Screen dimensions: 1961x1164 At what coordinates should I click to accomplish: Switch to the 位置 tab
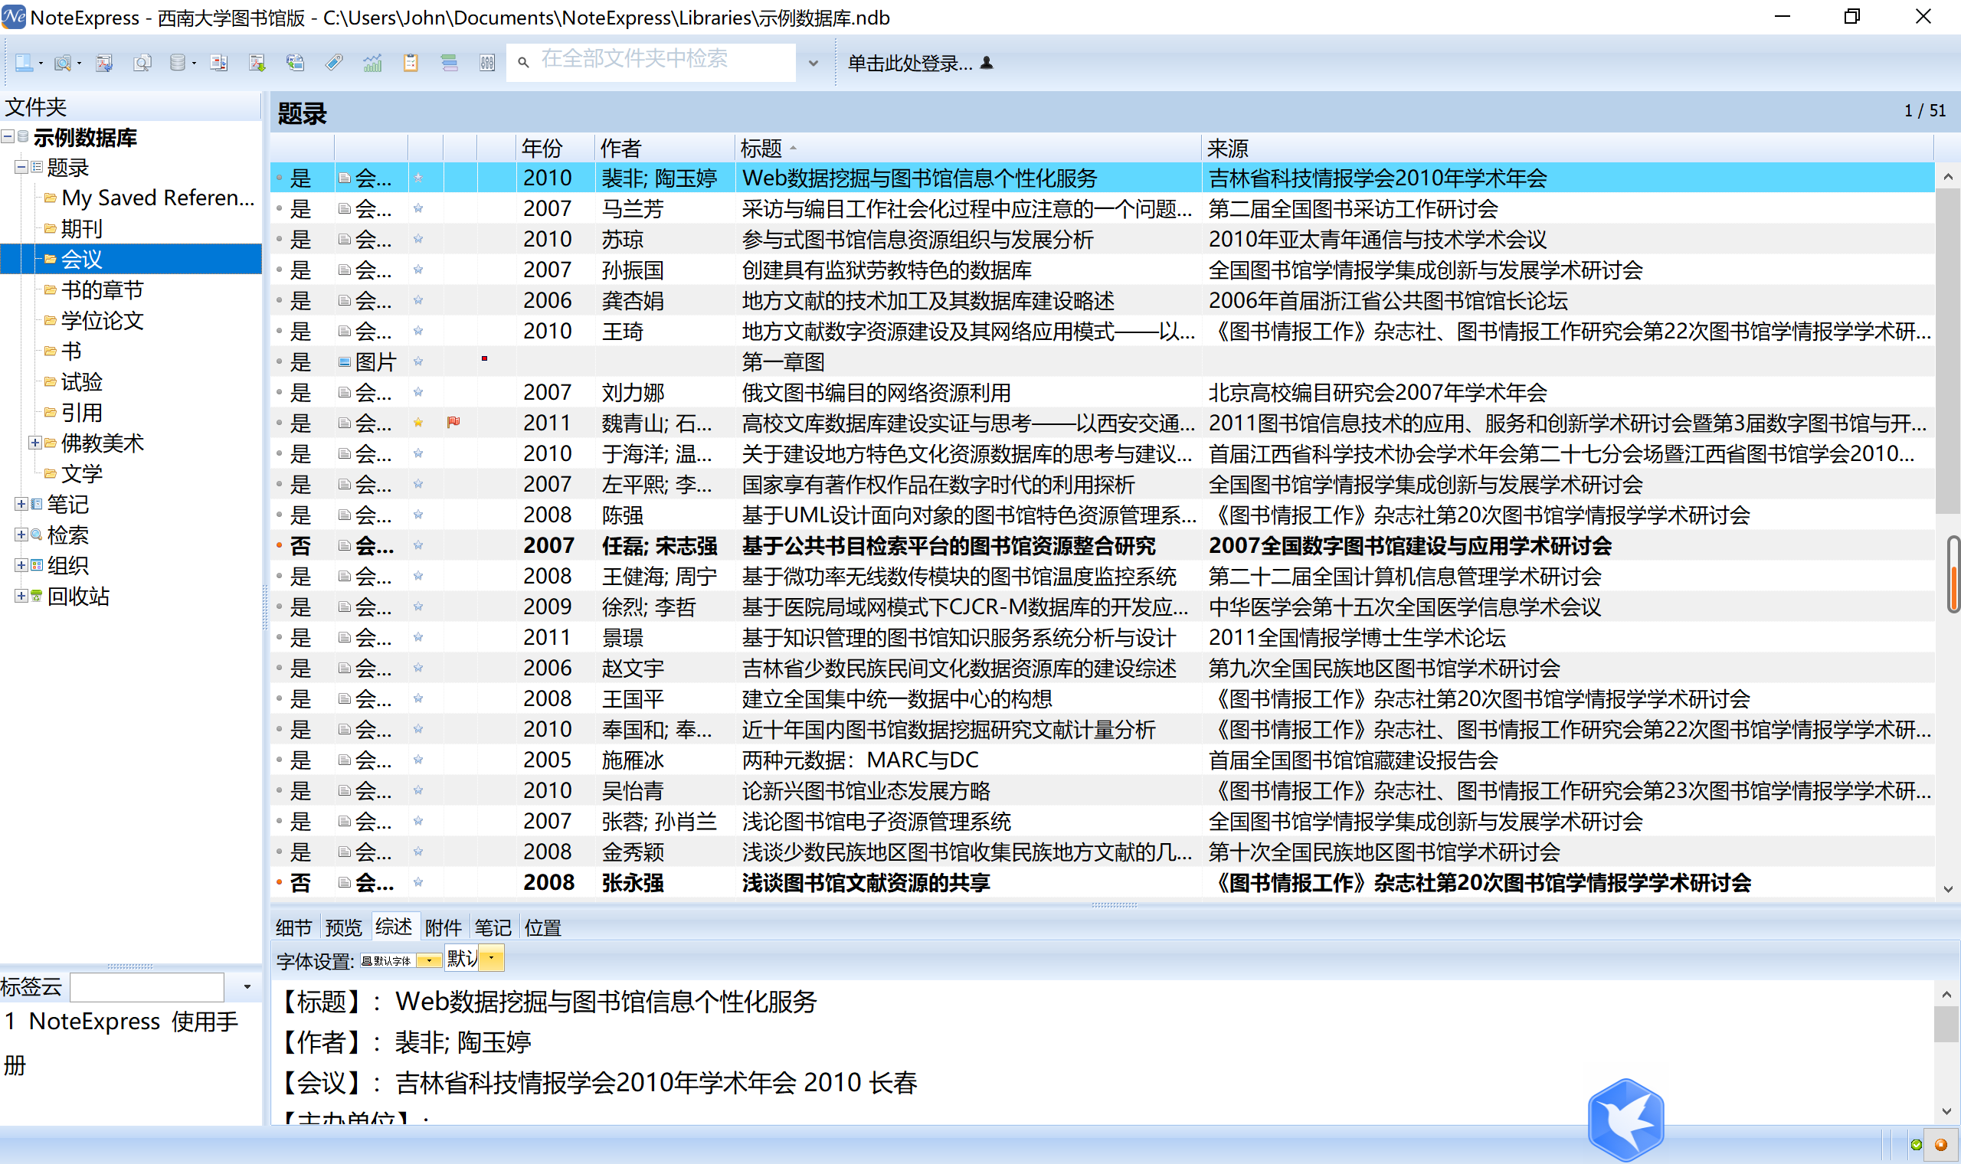click(543, 928)
